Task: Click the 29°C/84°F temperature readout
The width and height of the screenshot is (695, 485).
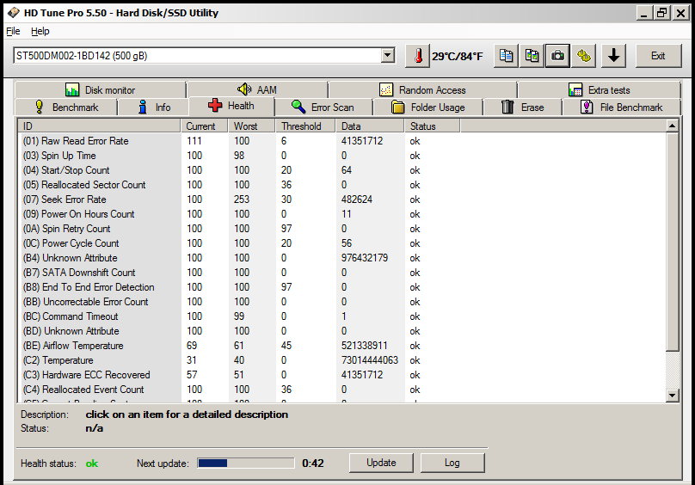Action: pyautogui.click(x=458, y=56)
